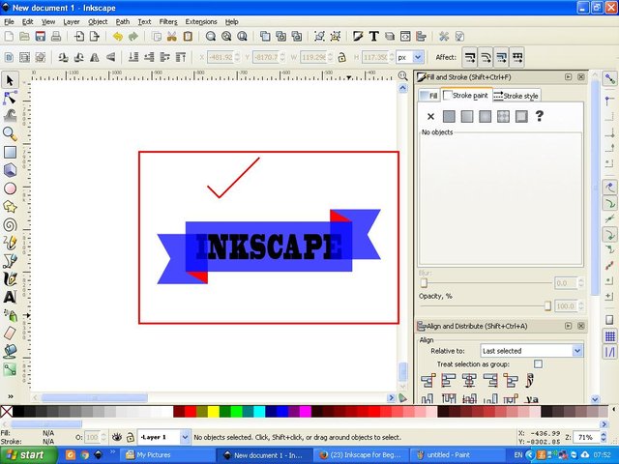This screenshot has width=619, height=464.
Task: Toggle current layer lock icon
Action: tap(130, 437)
